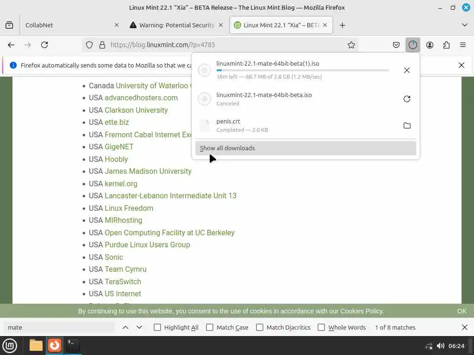Open the advancedhosters.com mirror link

141,98
